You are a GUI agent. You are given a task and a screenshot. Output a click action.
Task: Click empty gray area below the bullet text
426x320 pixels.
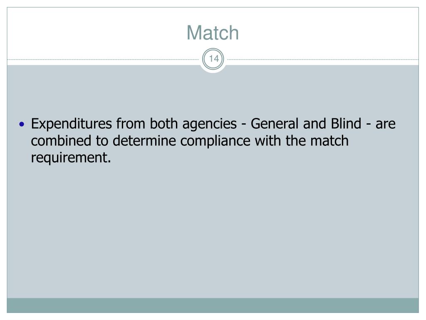point(213,231)
